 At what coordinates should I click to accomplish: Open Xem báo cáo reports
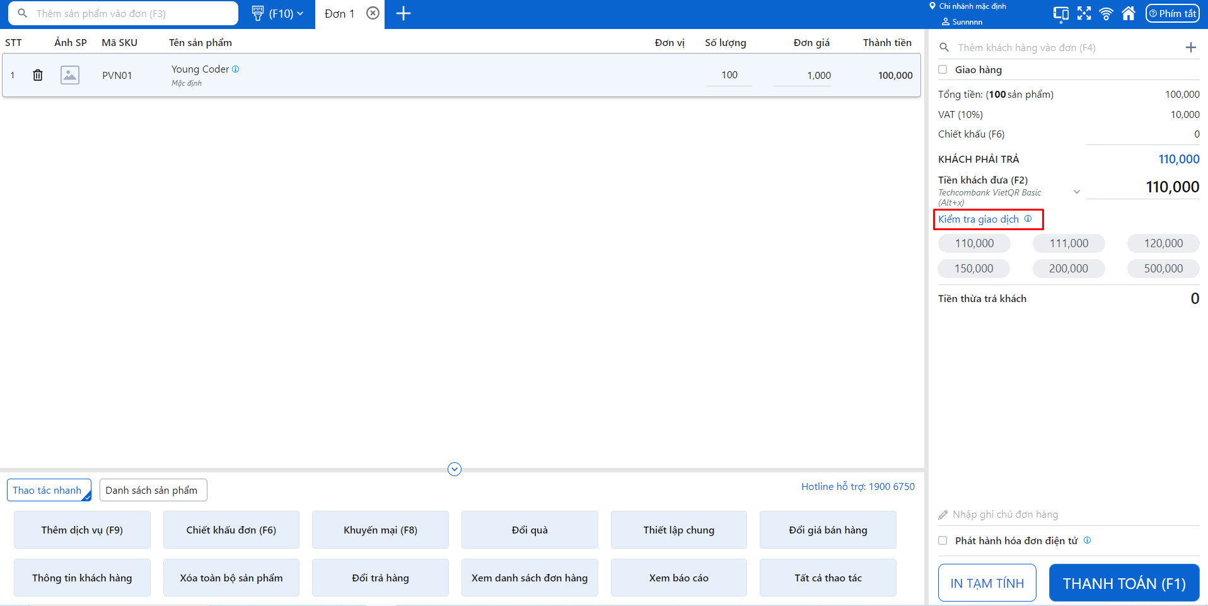[679, 578]
